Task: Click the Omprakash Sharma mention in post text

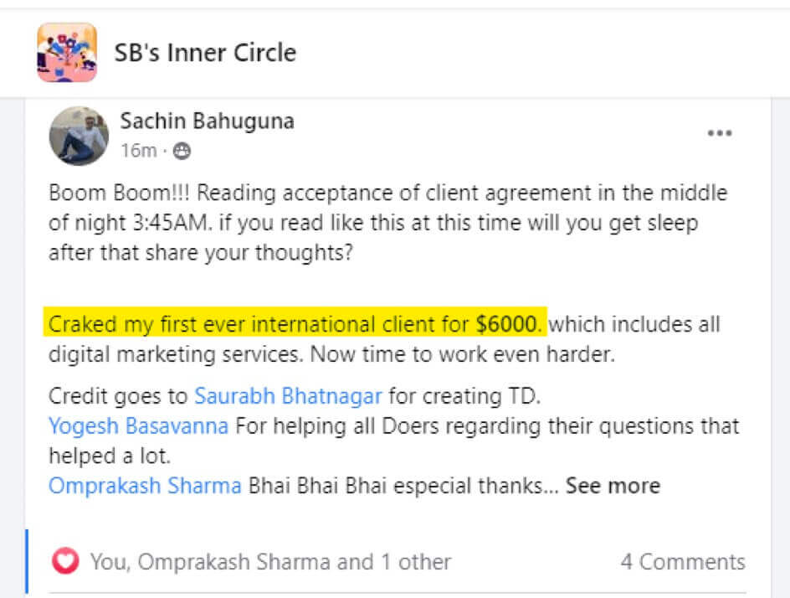Action: (145, 486)
